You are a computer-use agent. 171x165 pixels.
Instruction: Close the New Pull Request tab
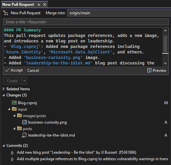pos(45,5)
